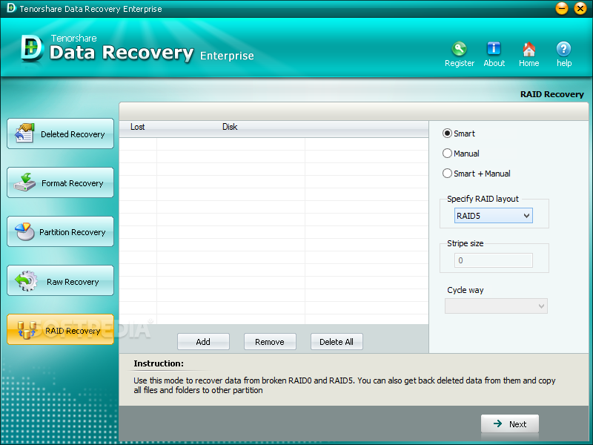The image size is (593, 445).
Task: Click the Remove button
Action: coord(270,342)
